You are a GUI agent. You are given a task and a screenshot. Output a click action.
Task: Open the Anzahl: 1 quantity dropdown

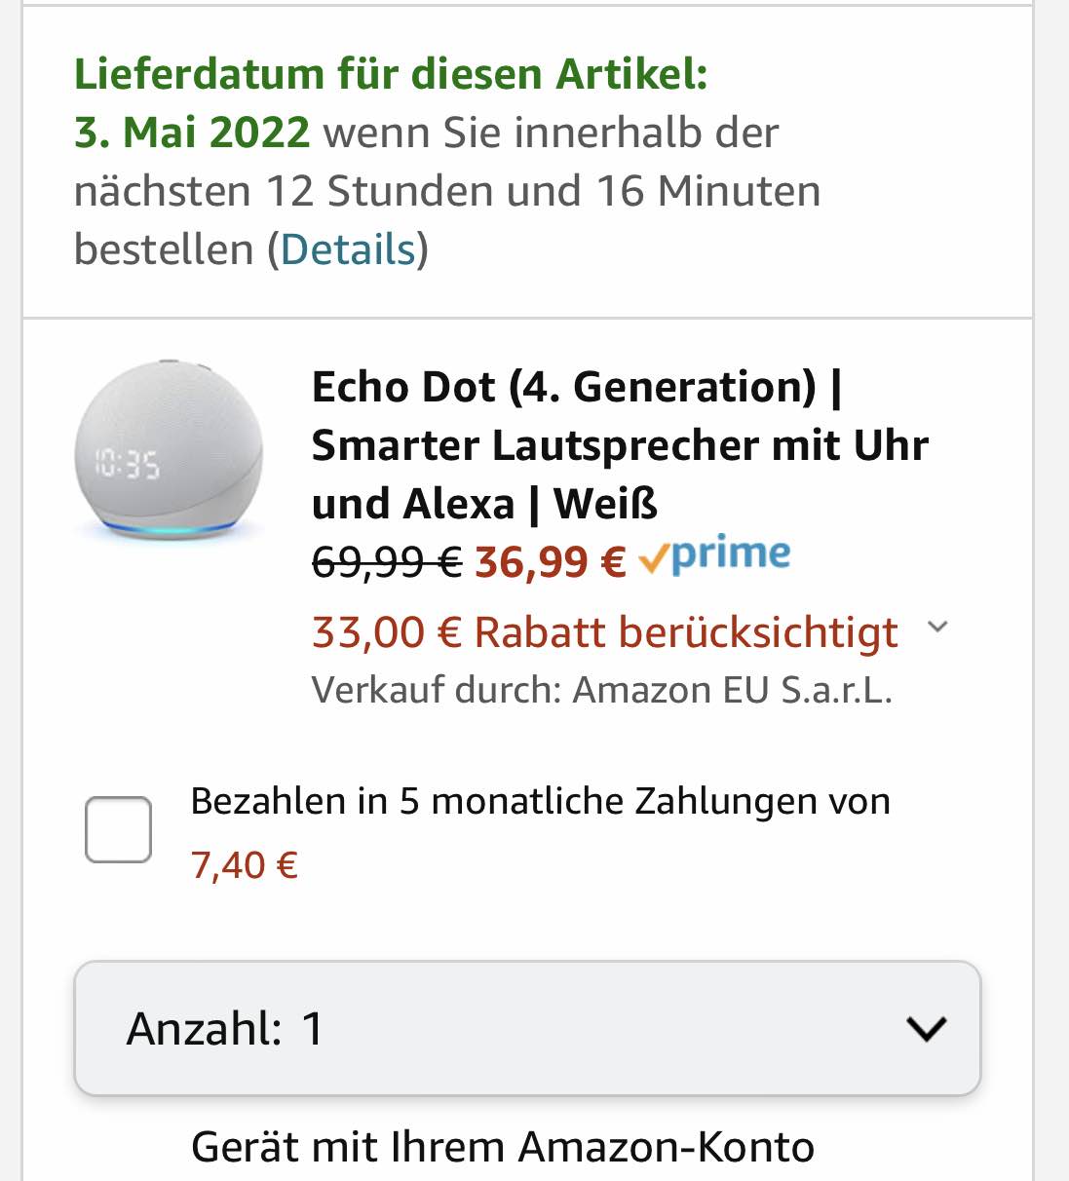point(527,1028)
